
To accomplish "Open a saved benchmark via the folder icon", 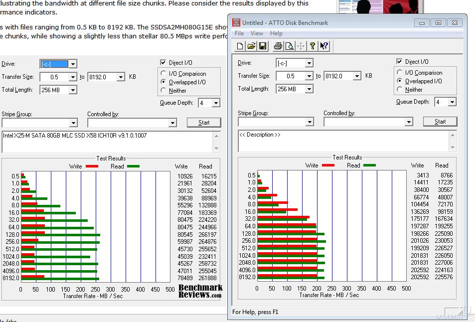I will [x=251, y=46].
